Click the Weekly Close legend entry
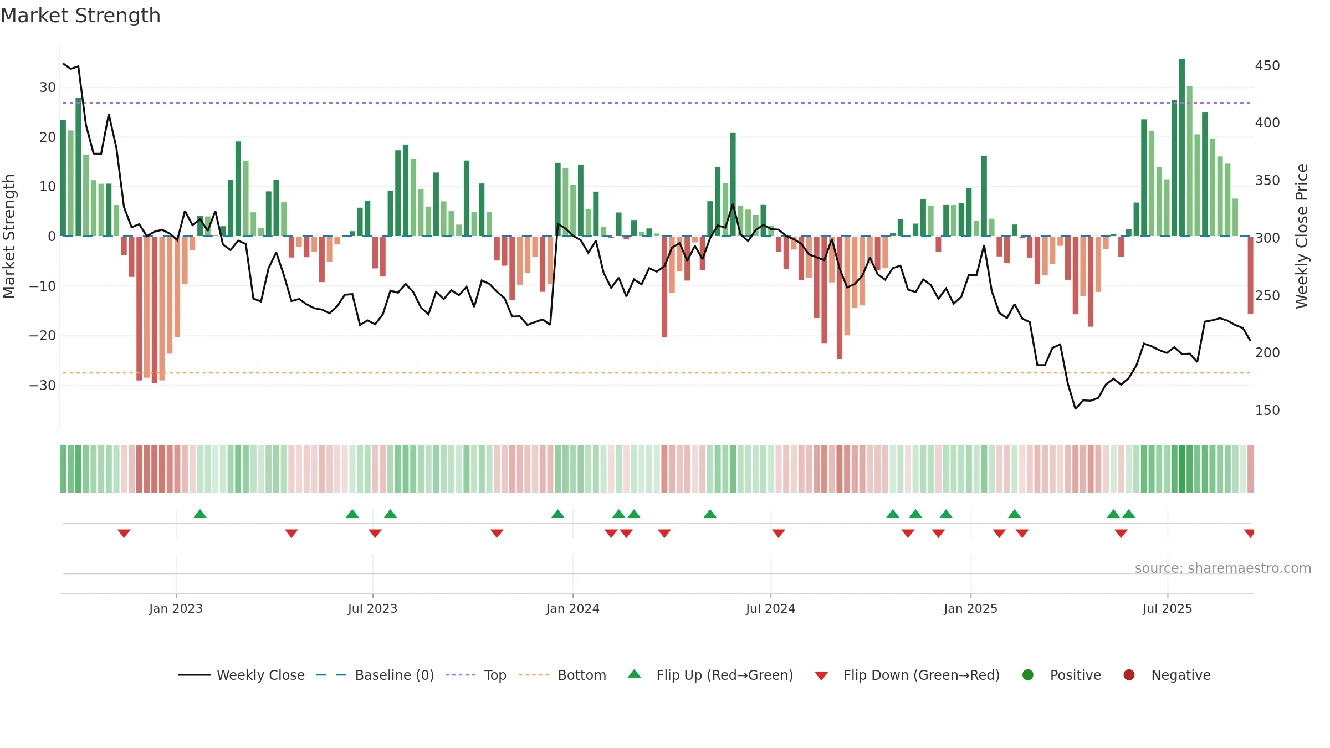The image size is (1330, 748). [x=241, y=675]
